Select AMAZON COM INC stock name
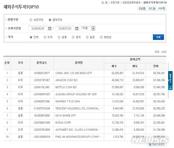The height and width of the screenshot is (148, 174). pyautogui.click(x=66, y=80)
